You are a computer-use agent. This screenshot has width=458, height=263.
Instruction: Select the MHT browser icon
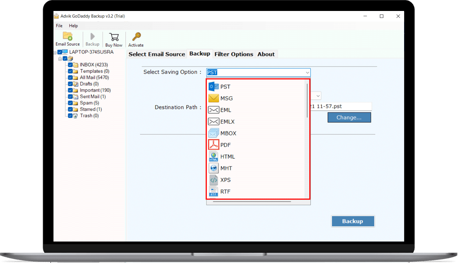coord(213,168)
